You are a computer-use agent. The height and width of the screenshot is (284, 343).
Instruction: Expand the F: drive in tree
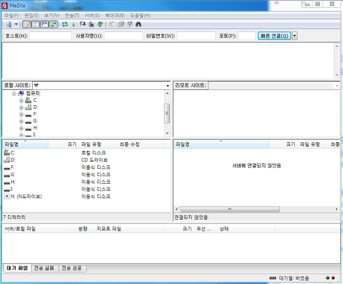click(x=21, y=114)
